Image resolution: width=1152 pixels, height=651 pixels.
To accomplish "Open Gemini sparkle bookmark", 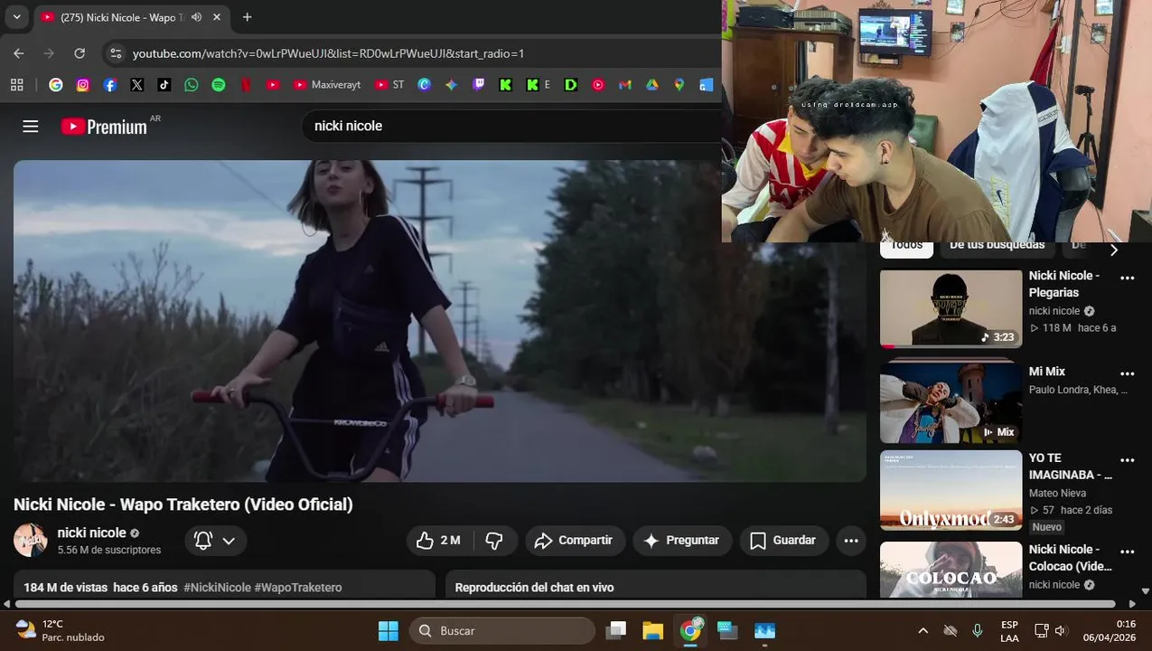I will [451, 85].
